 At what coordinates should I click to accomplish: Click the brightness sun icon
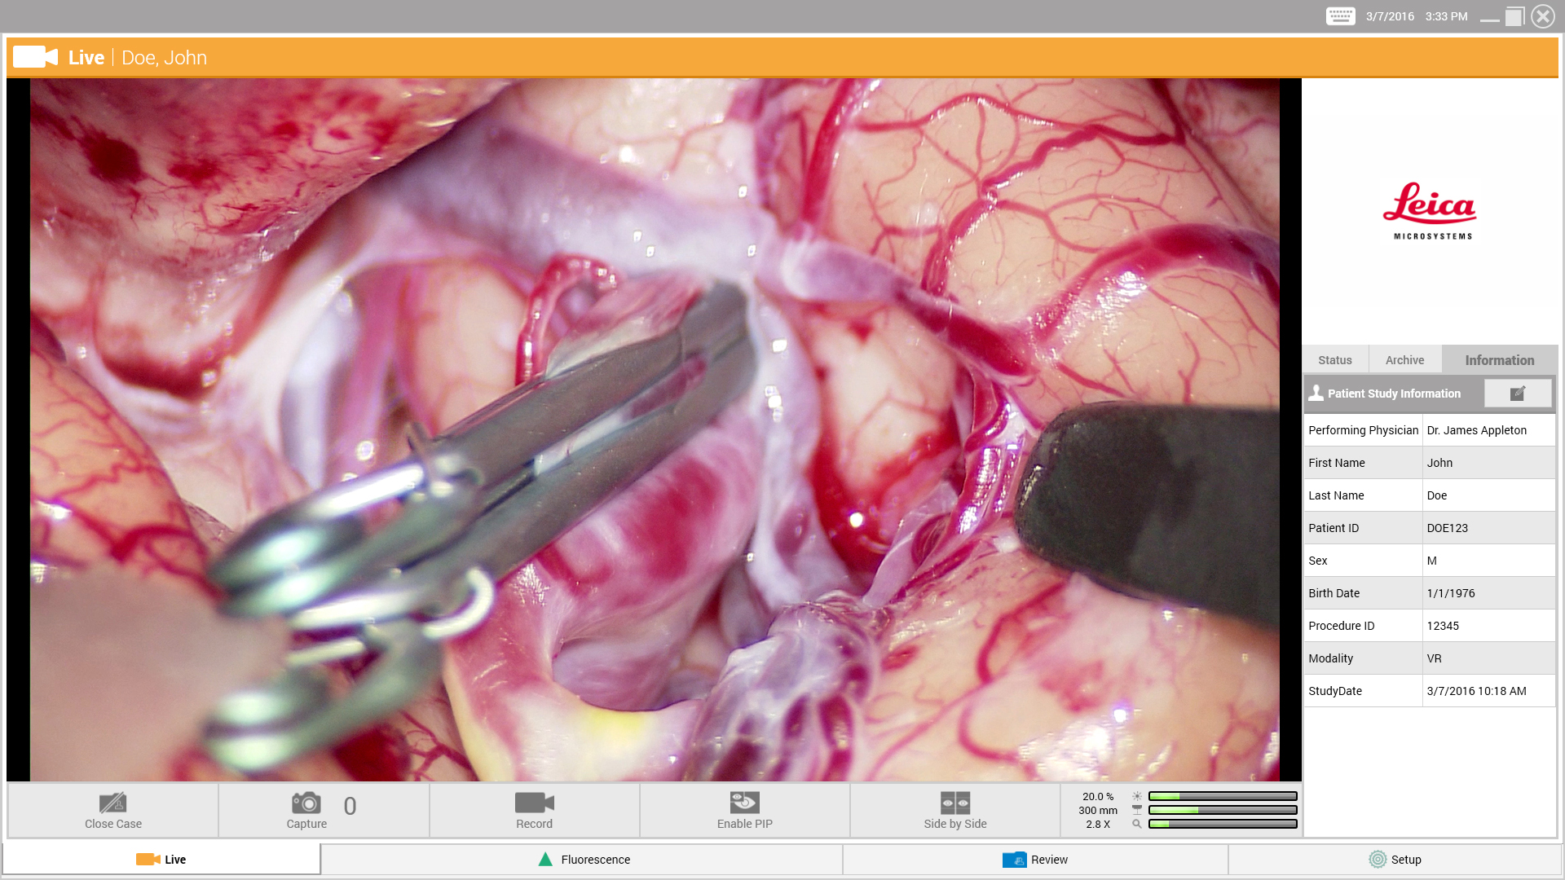[1136, 796]
